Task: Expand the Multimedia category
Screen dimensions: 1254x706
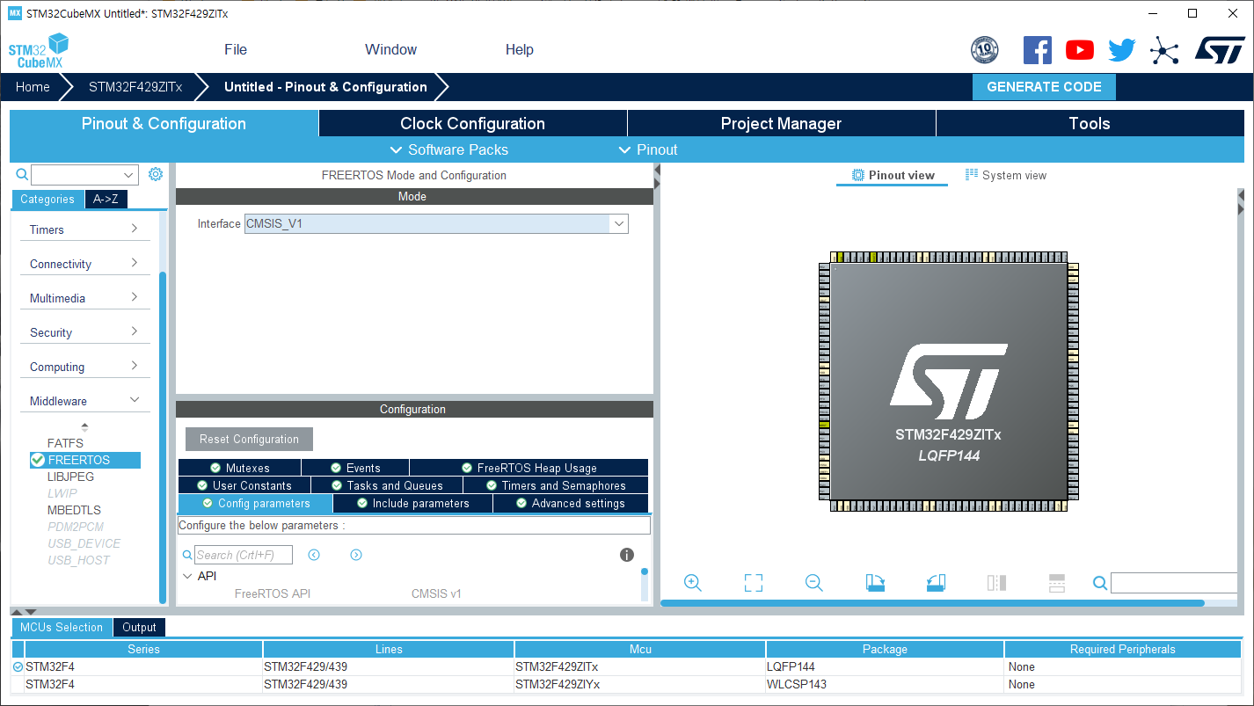Action: click(84, 298)
